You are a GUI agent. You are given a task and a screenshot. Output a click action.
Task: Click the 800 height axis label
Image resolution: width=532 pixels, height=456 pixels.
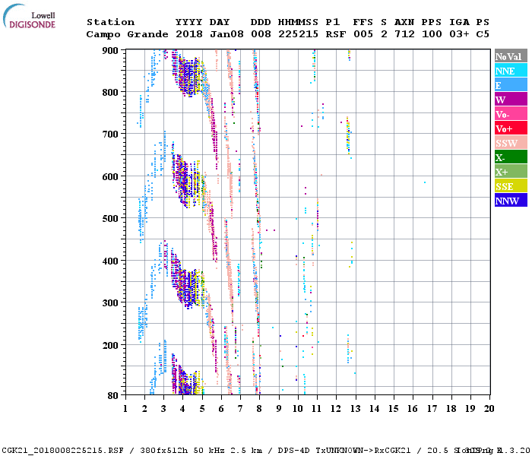pyautogui.click(x=110, y=93)
